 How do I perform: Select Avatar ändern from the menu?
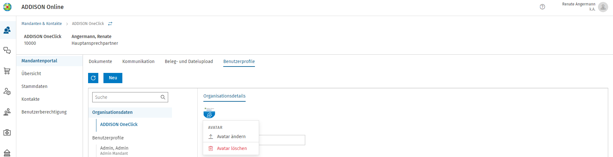point(231,137)
